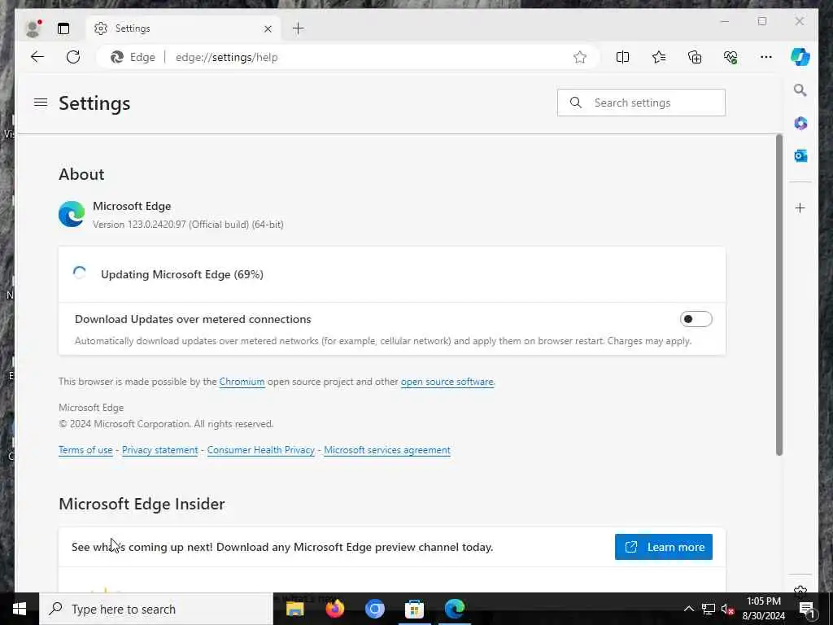Open the Settings hamburger menu
Screen dimensions: 833x625
(41, 102)
